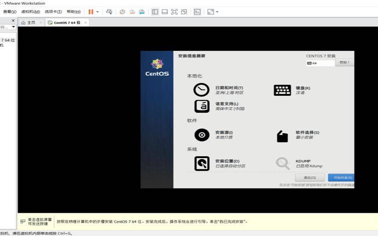Click the installation destination disk icon

[x=202, y=163]
